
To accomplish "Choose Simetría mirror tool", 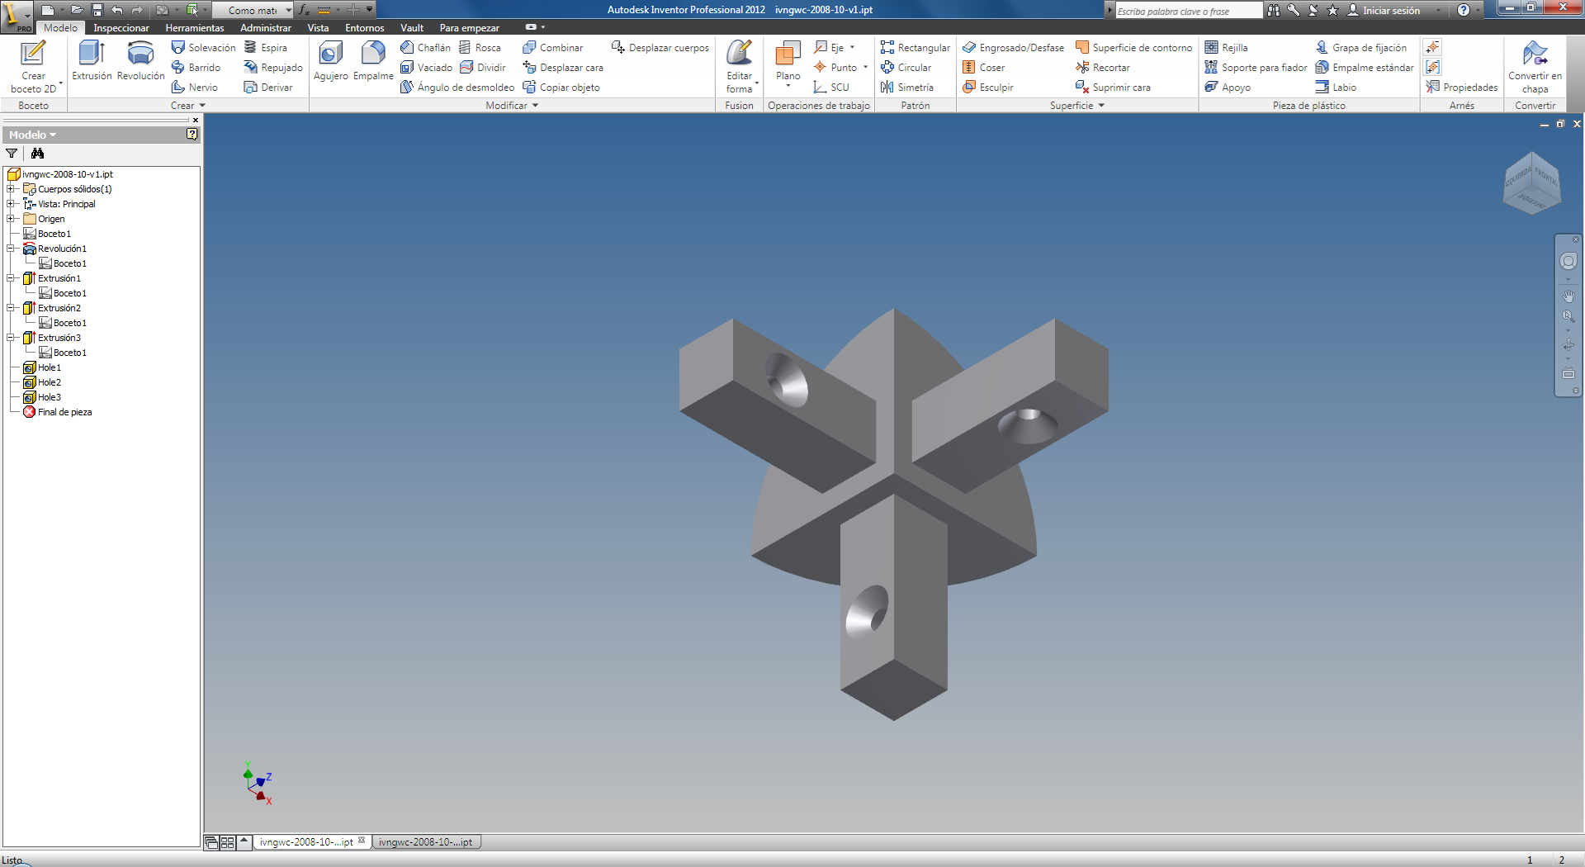I will tap(906, 88).
